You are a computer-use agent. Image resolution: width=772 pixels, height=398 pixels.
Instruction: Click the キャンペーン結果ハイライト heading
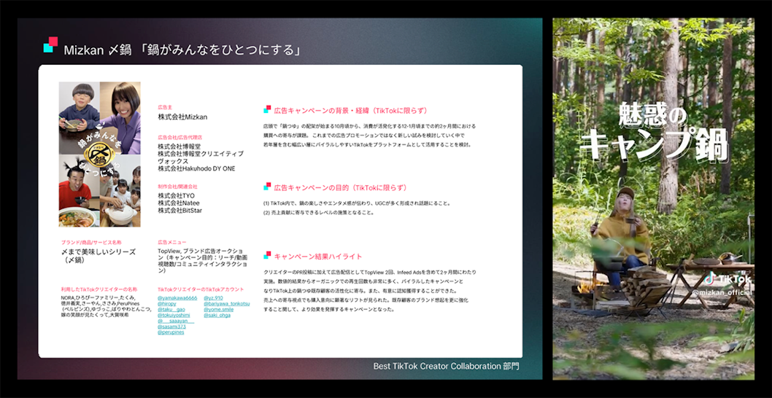(318, 257)
